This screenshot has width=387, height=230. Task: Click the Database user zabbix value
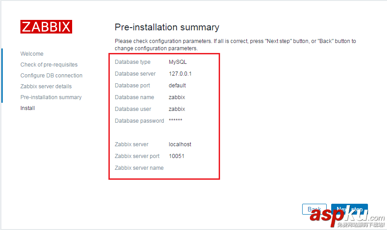177,109
